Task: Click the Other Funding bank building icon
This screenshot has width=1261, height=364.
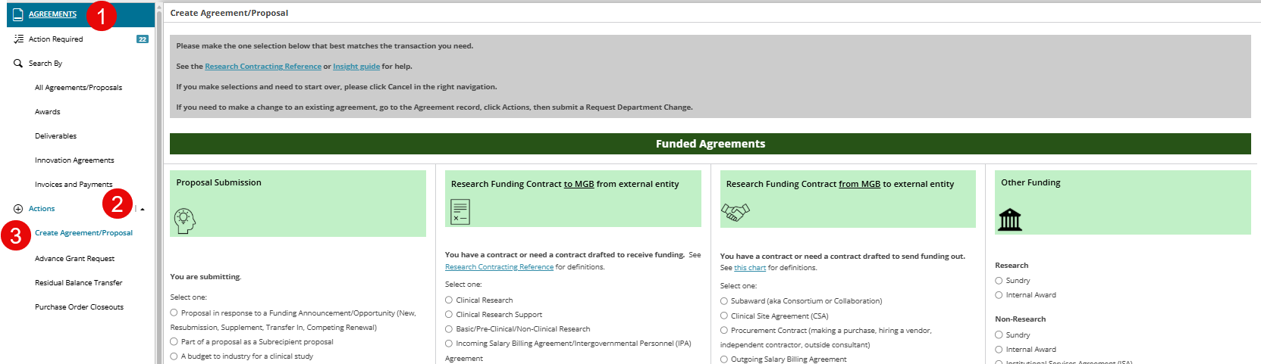Action: pos(1010,219)
